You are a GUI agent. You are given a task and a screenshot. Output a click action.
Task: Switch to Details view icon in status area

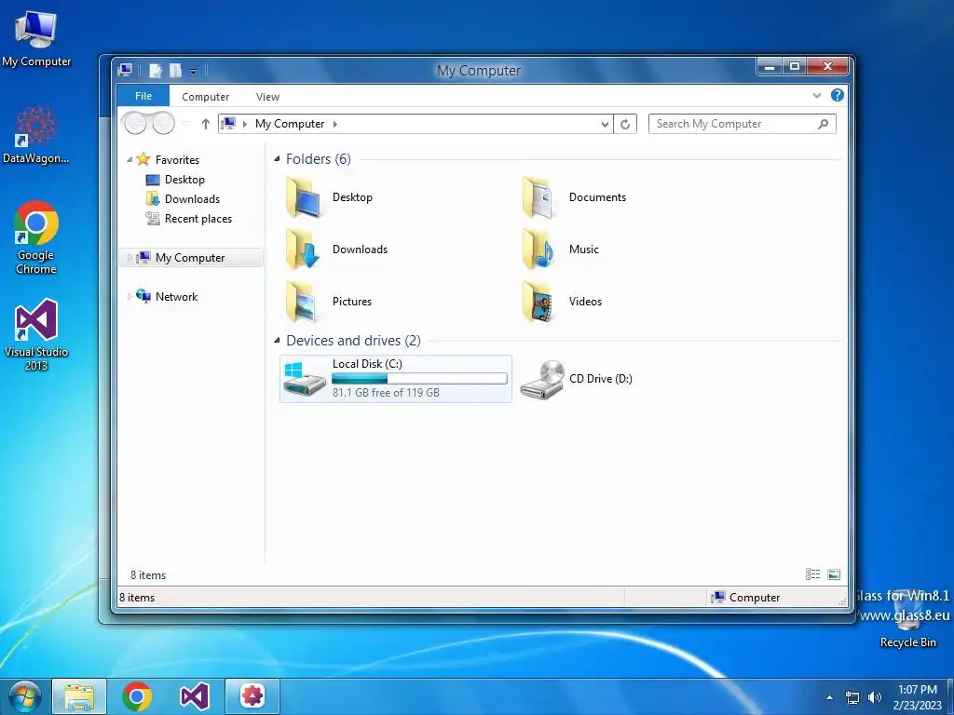[812, 574]
